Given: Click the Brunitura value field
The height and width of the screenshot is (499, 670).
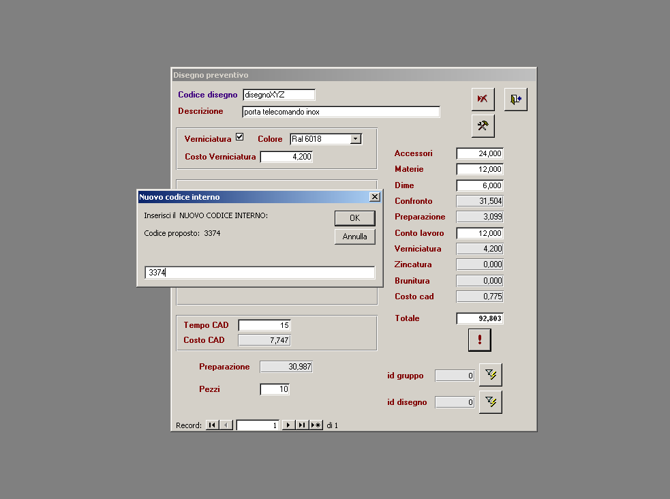Looking at the screenshot, I should tap(480, 281).
